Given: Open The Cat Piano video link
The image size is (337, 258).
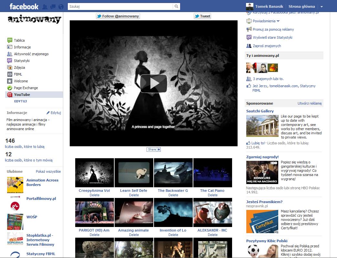Looking at the screenshot, I should coord(212,191).
